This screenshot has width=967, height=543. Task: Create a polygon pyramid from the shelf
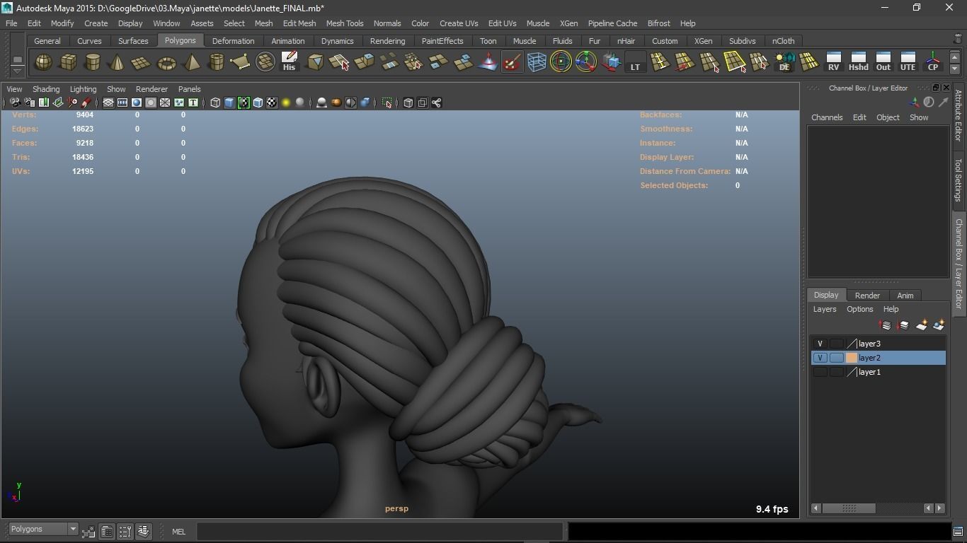coord(191,62)
